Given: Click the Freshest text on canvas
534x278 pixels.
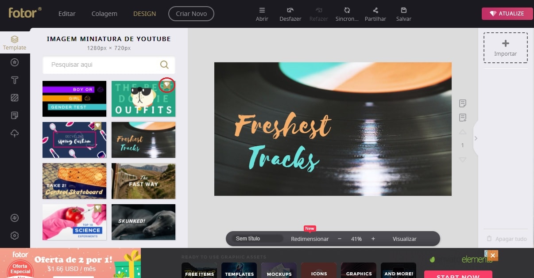Looking at the screenshot, I should 283,125.
